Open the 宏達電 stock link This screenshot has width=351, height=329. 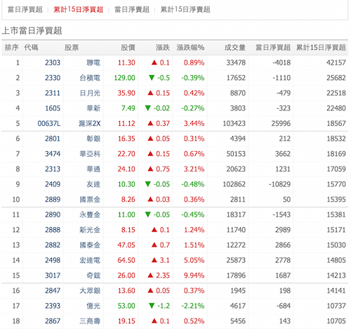coord(90,260)
